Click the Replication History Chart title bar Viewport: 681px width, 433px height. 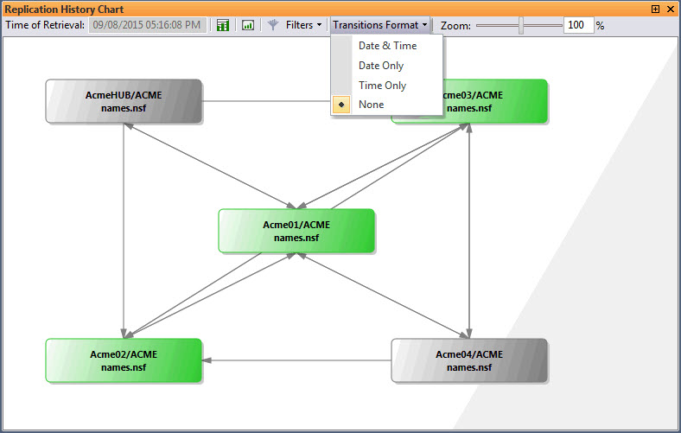point(259,9)
